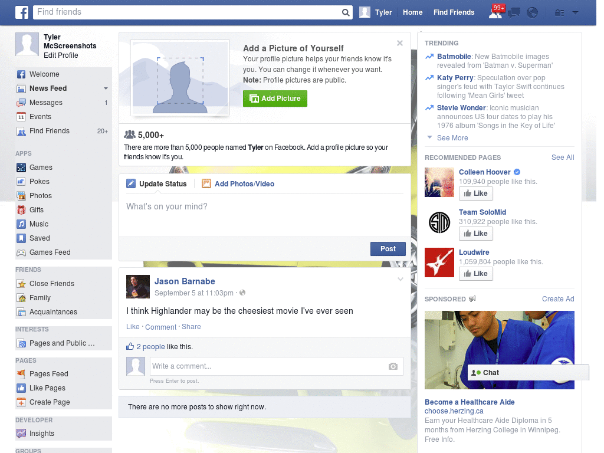Screen dimensions: 604x453
Task: Click Comment link under the post
Action: (x=160, y=327)
